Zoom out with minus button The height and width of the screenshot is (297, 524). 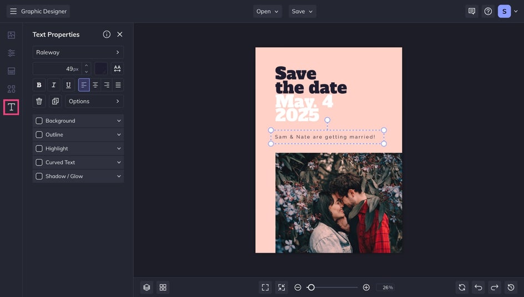(298, 288)
